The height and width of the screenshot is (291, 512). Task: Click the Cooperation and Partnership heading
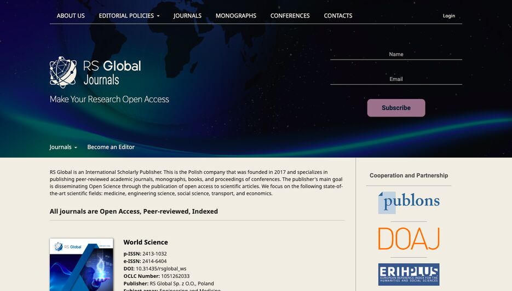pyautogui.click(x=409, y=176)
